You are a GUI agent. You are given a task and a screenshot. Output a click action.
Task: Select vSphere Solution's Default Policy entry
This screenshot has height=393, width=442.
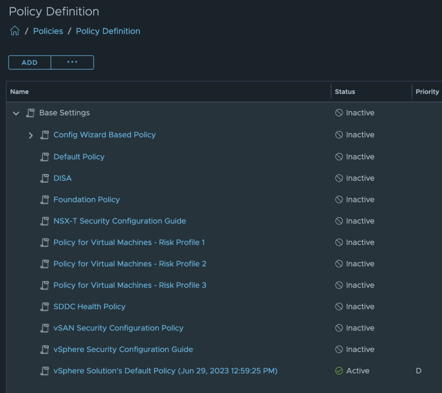(165, 371)
